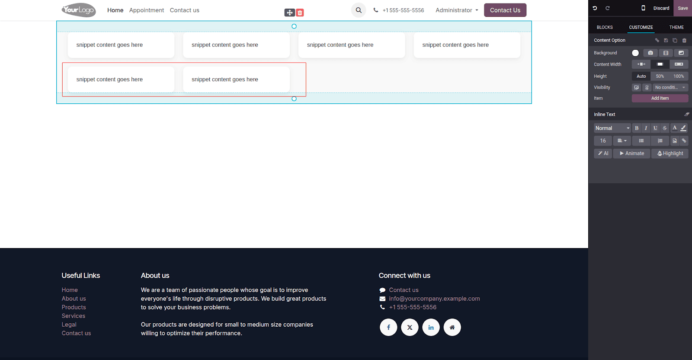Image resolution: width=692 pixels, height=360 pixels.
Task: Click the Inline Text eraser icon
Action: click(686, 115)
